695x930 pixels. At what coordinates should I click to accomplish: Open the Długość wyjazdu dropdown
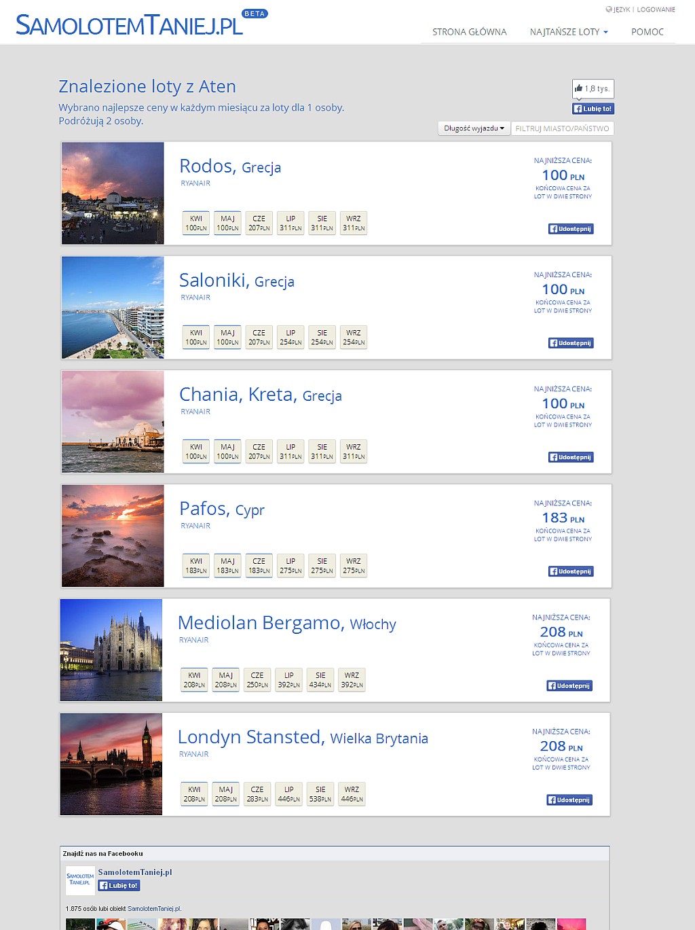coord(474,128)
